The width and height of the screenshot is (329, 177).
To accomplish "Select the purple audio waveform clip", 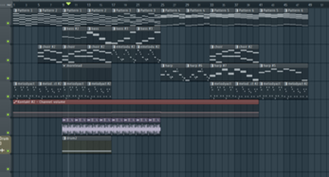I will 111,129.
